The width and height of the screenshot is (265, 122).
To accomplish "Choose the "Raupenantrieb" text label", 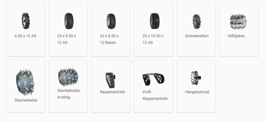I will 112,92.
